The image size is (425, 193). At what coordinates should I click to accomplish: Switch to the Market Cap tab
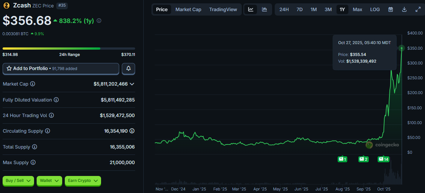(x=188, y=9)
